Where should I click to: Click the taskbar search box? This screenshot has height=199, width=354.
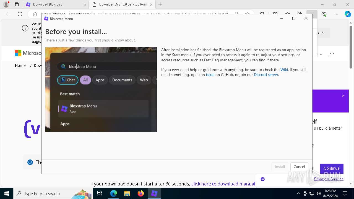[53, 193]
